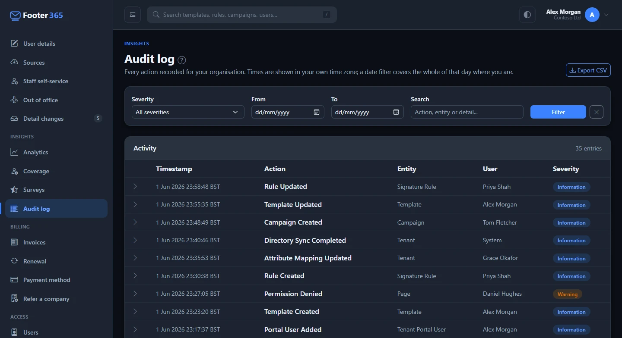Open Invoices under Billing
The image size is (622, 338).
[x=57, y=242]
